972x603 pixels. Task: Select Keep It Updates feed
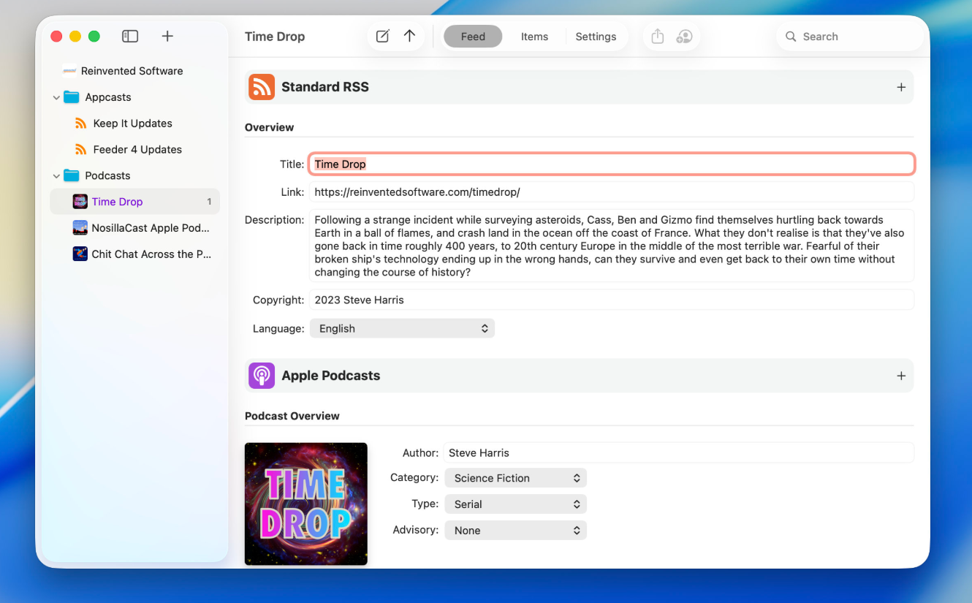[134, 124]
